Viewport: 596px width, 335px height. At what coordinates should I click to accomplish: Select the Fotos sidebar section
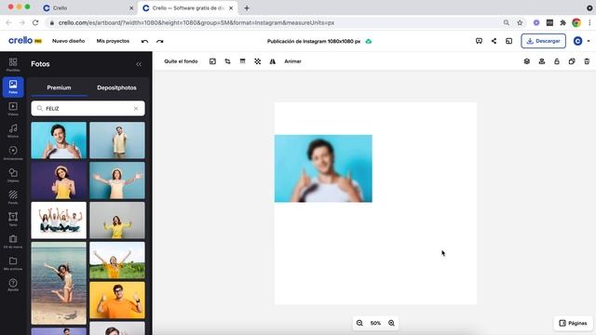(13, 87)
